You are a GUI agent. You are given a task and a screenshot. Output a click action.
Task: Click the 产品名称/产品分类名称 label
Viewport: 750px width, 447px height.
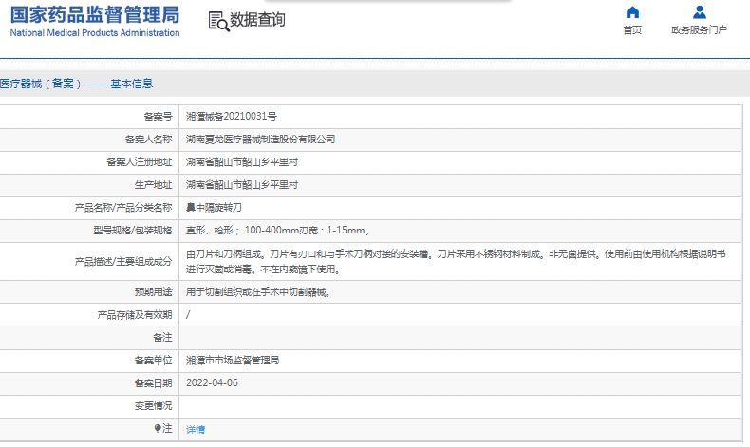(x=123, y=208)
